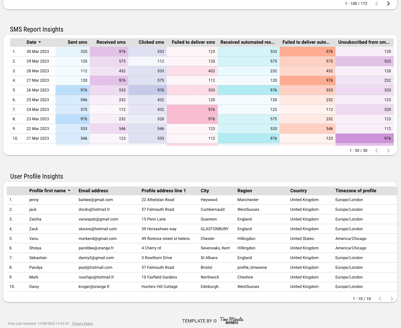This screenshot has height=328, width=401.
Task: Sort by Received sms column header
Action: (111, 42)
